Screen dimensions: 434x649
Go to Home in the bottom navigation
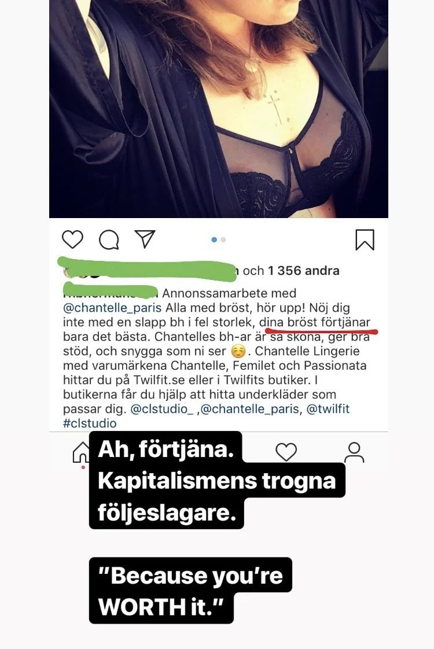click(x=81, y=452)
